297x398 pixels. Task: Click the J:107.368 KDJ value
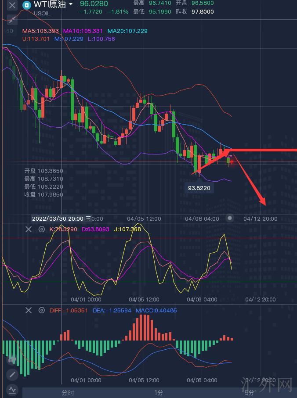coord(127,229)
